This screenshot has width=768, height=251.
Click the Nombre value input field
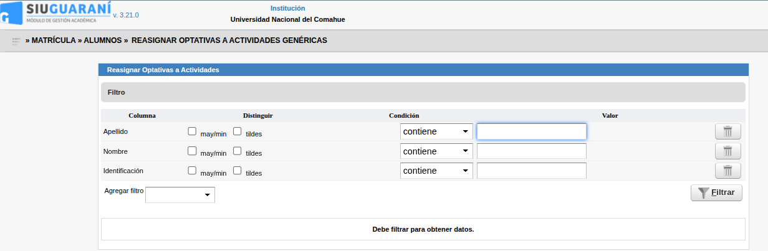click(x=531, y=151)
